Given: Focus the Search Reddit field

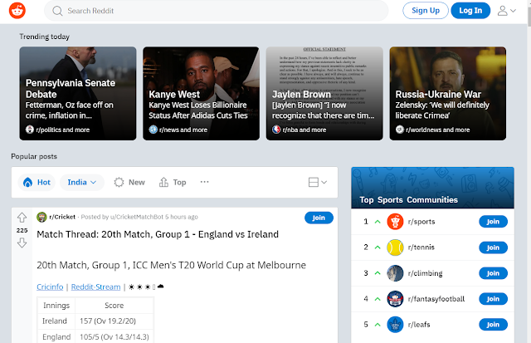Looking at the screenshot, I should point(216,11).
